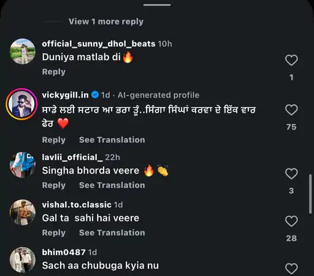See translation of 'Gal ta sahi hai veere'
This screenshot has height=276, width=314.
tap(112, 232)
